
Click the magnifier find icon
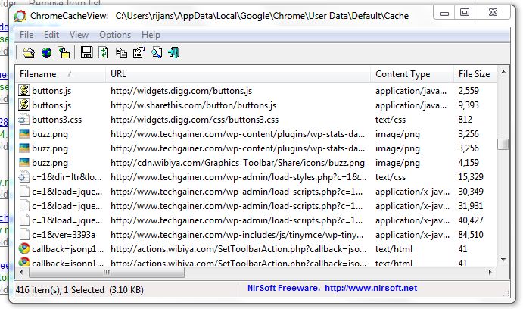click(x=156, y=52)
